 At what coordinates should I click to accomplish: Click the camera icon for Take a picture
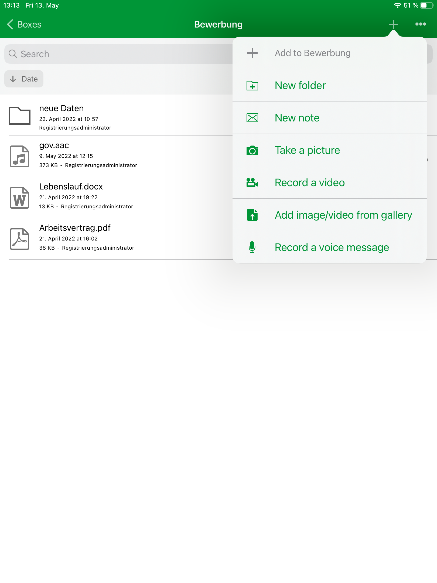(x=252, y=150)
